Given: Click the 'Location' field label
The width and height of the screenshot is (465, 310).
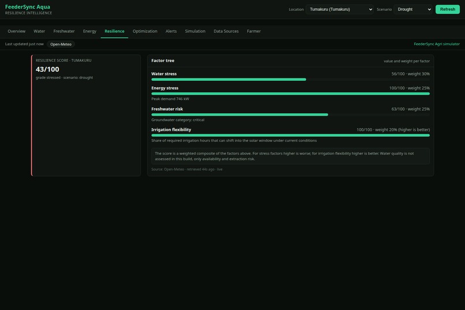Looking at the screenshot, I should pos(297,9).
